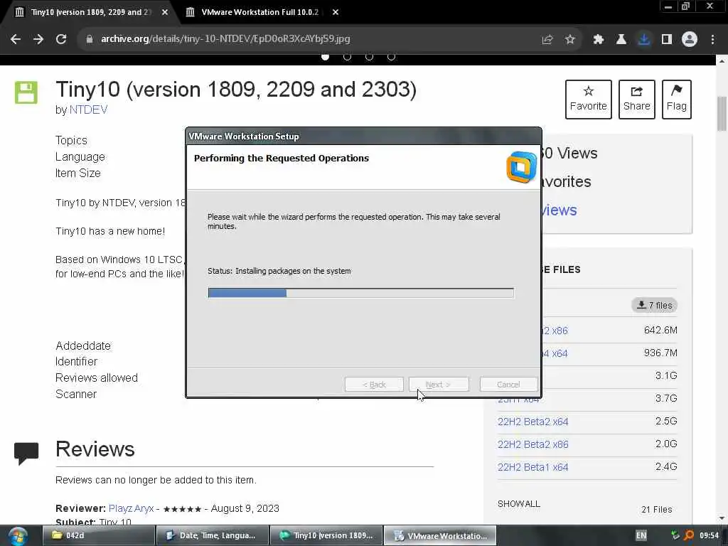The width and height of the screenshot is (728, 546).
Task: Click the 936.7M file size text
Action: click(660, 353)
